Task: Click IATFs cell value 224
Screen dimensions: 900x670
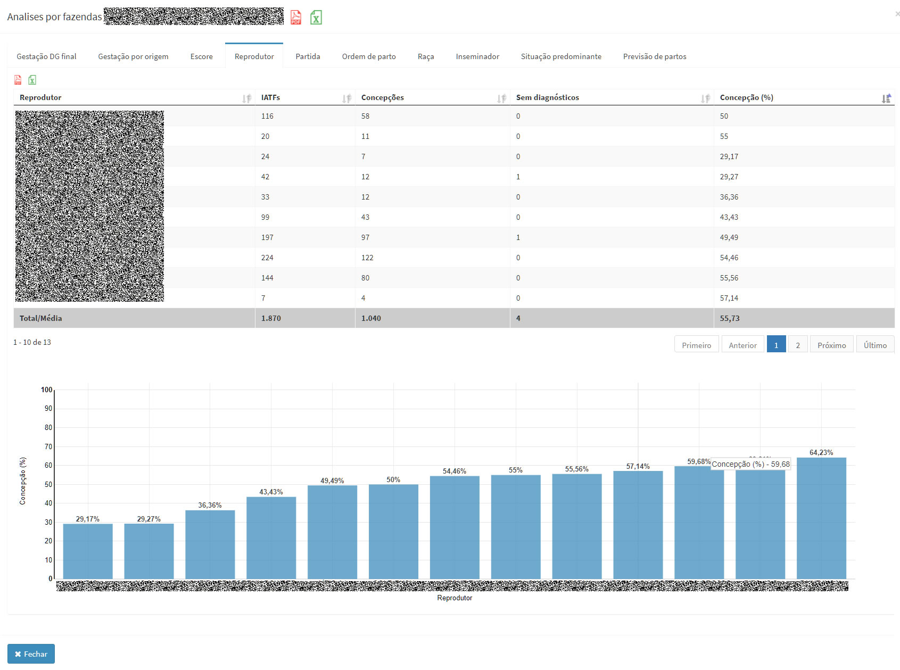Action: point(267,258)
